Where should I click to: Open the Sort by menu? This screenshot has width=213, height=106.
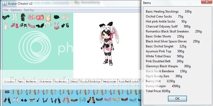coord(29,10)
